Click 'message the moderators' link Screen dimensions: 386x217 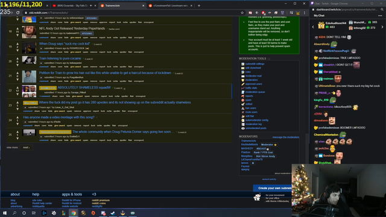pyautogui.click(x=286, y=137)
